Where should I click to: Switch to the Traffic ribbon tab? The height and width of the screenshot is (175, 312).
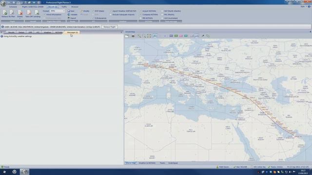[x=64, y=7]
